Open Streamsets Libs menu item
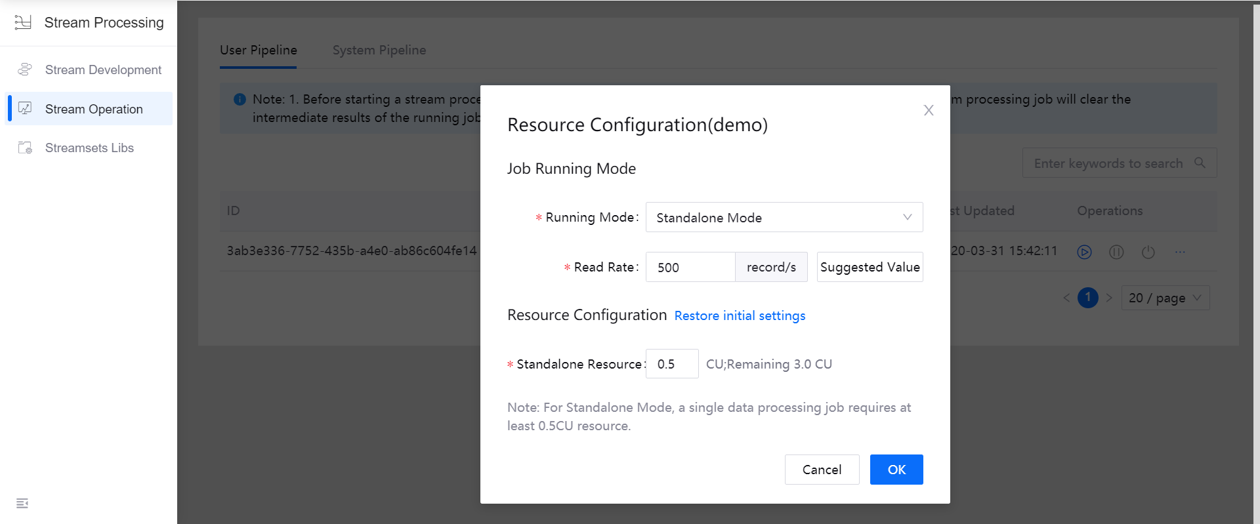The height and width of the screenshot is (524, 1260). pos(89,148)
